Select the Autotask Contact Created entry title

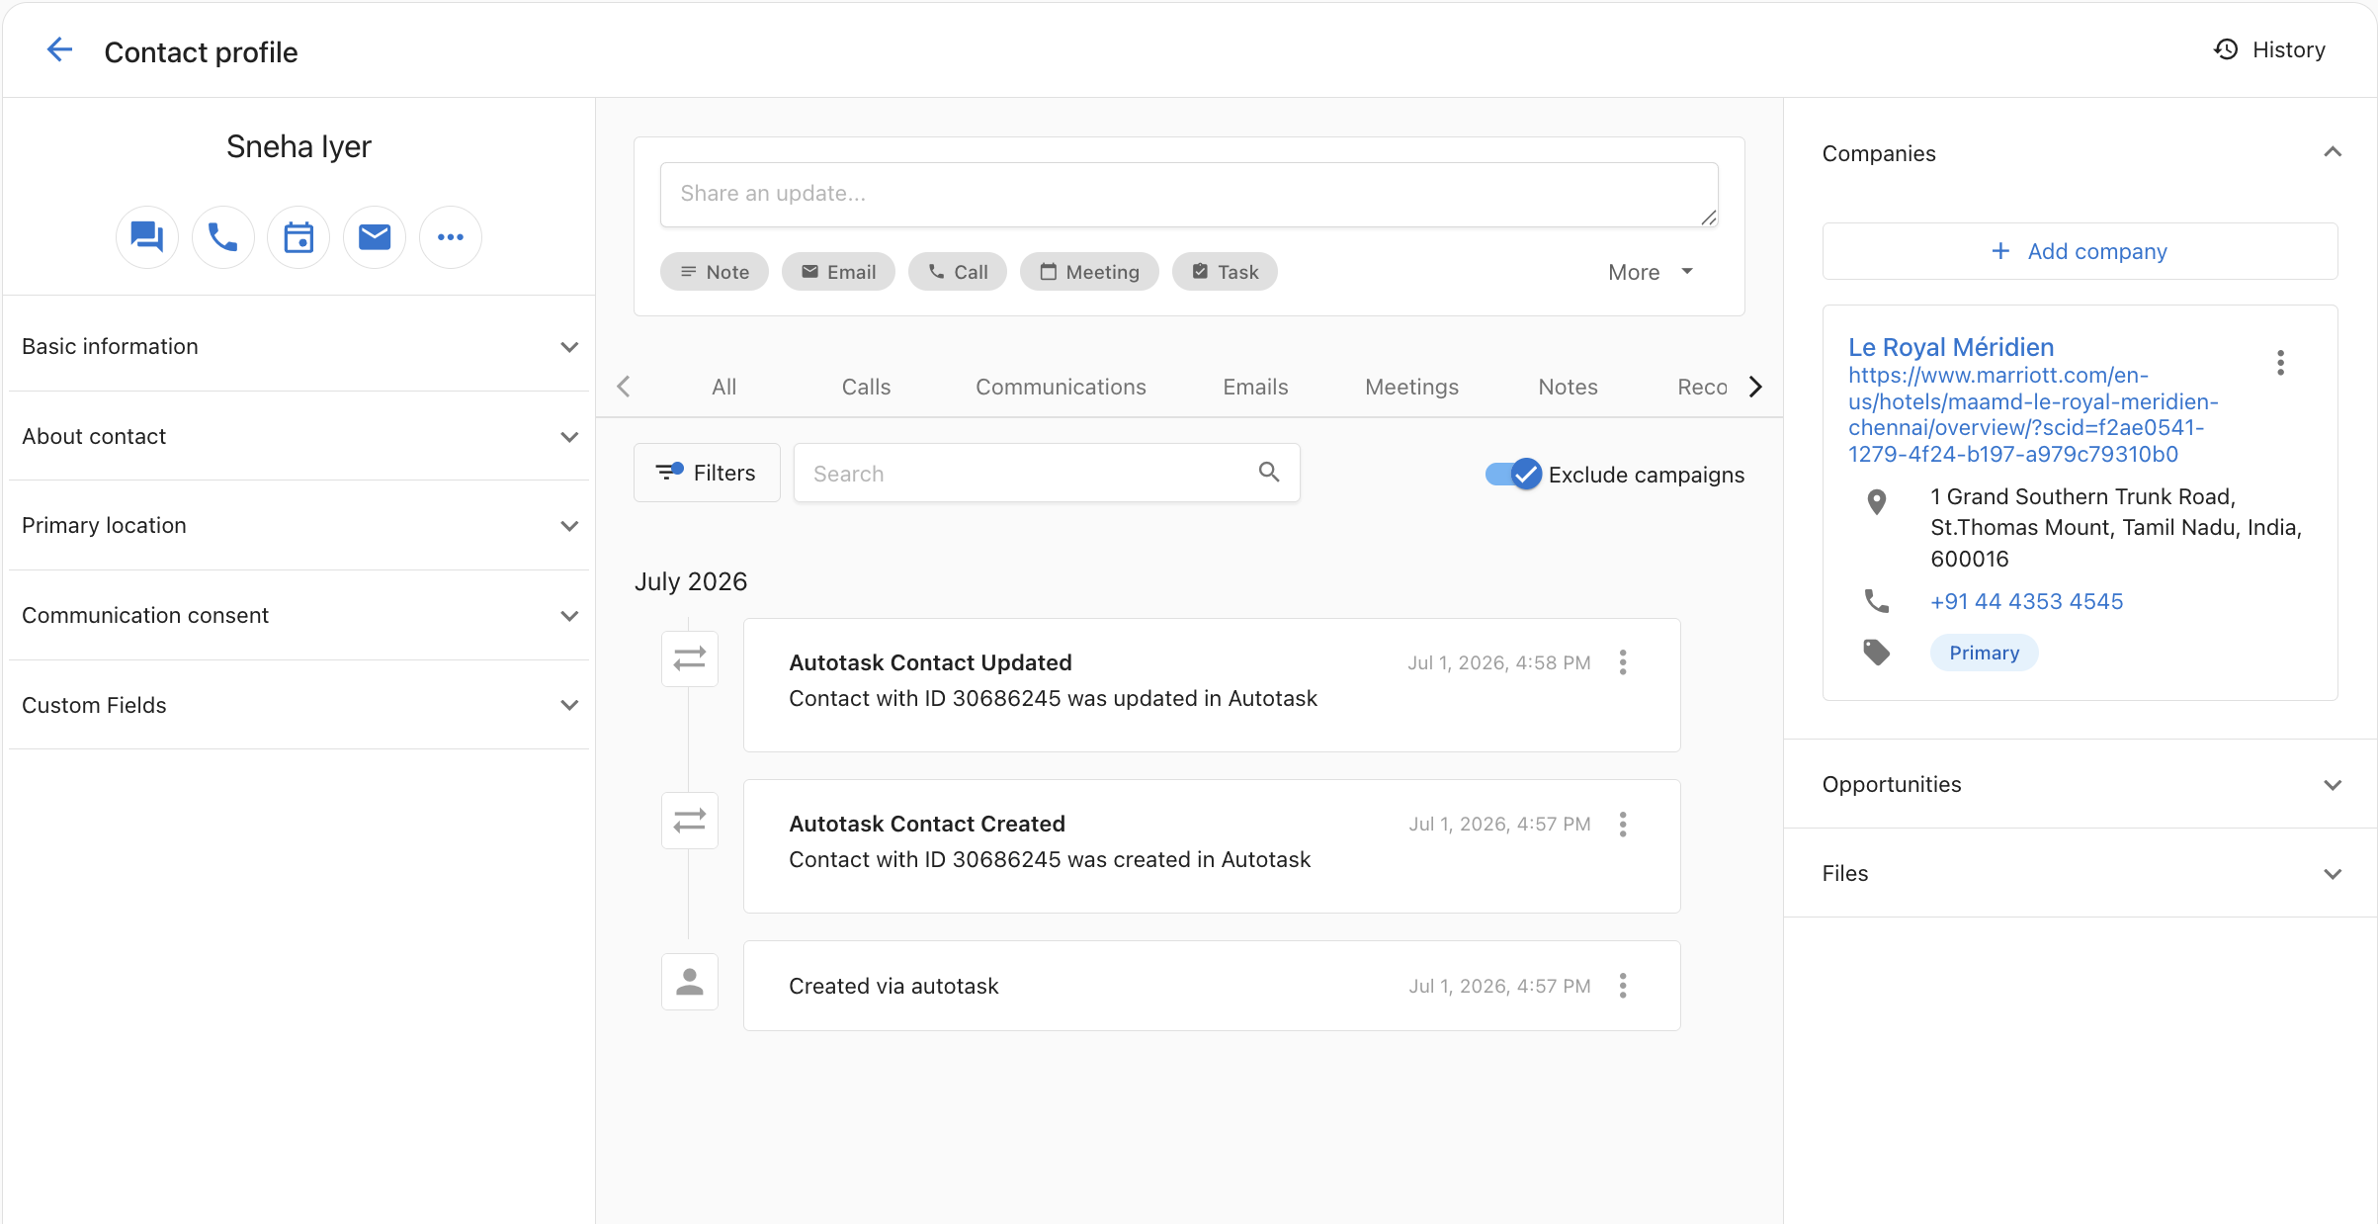click(927, 824)
